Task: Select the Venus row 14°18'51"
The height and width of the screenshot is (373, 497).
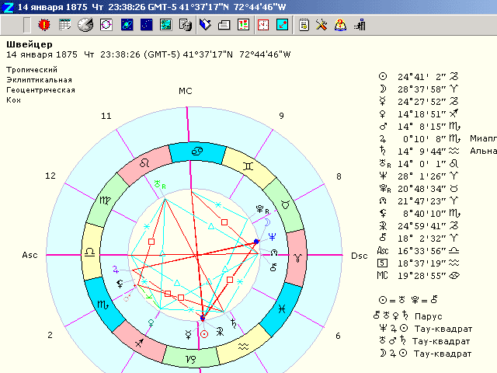Action: coord(419,114)
